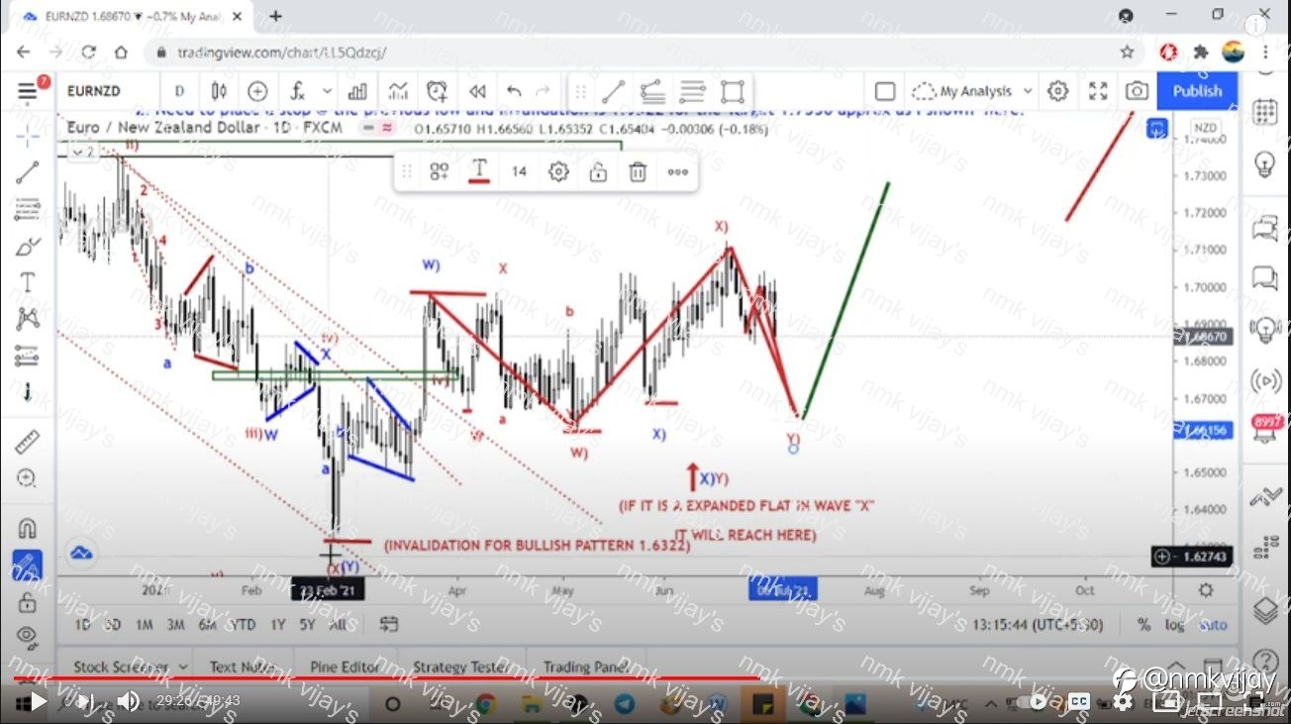This screenshot has width=1291, height=724.
Task: Open the EURNZD symbol search
Action: [94, 91]
